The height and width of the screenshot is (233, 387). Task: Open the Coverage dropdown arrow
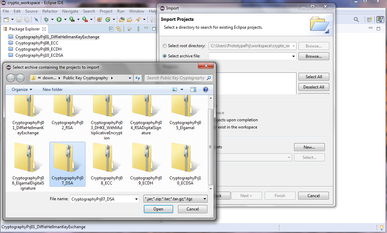tap(78, 19)
